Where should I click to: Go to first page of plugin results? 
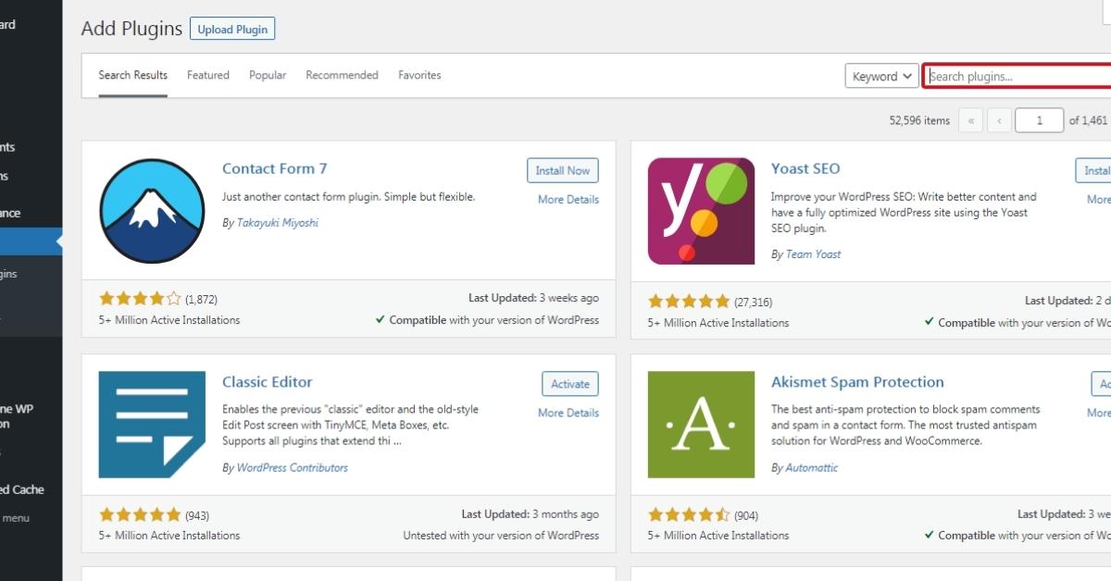coord(970,120)
